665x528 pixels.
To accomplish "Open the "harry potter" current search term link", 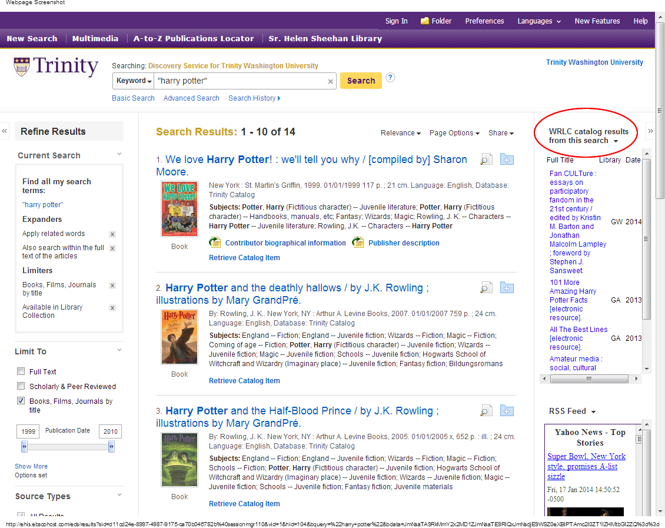I will pos(42,204).
